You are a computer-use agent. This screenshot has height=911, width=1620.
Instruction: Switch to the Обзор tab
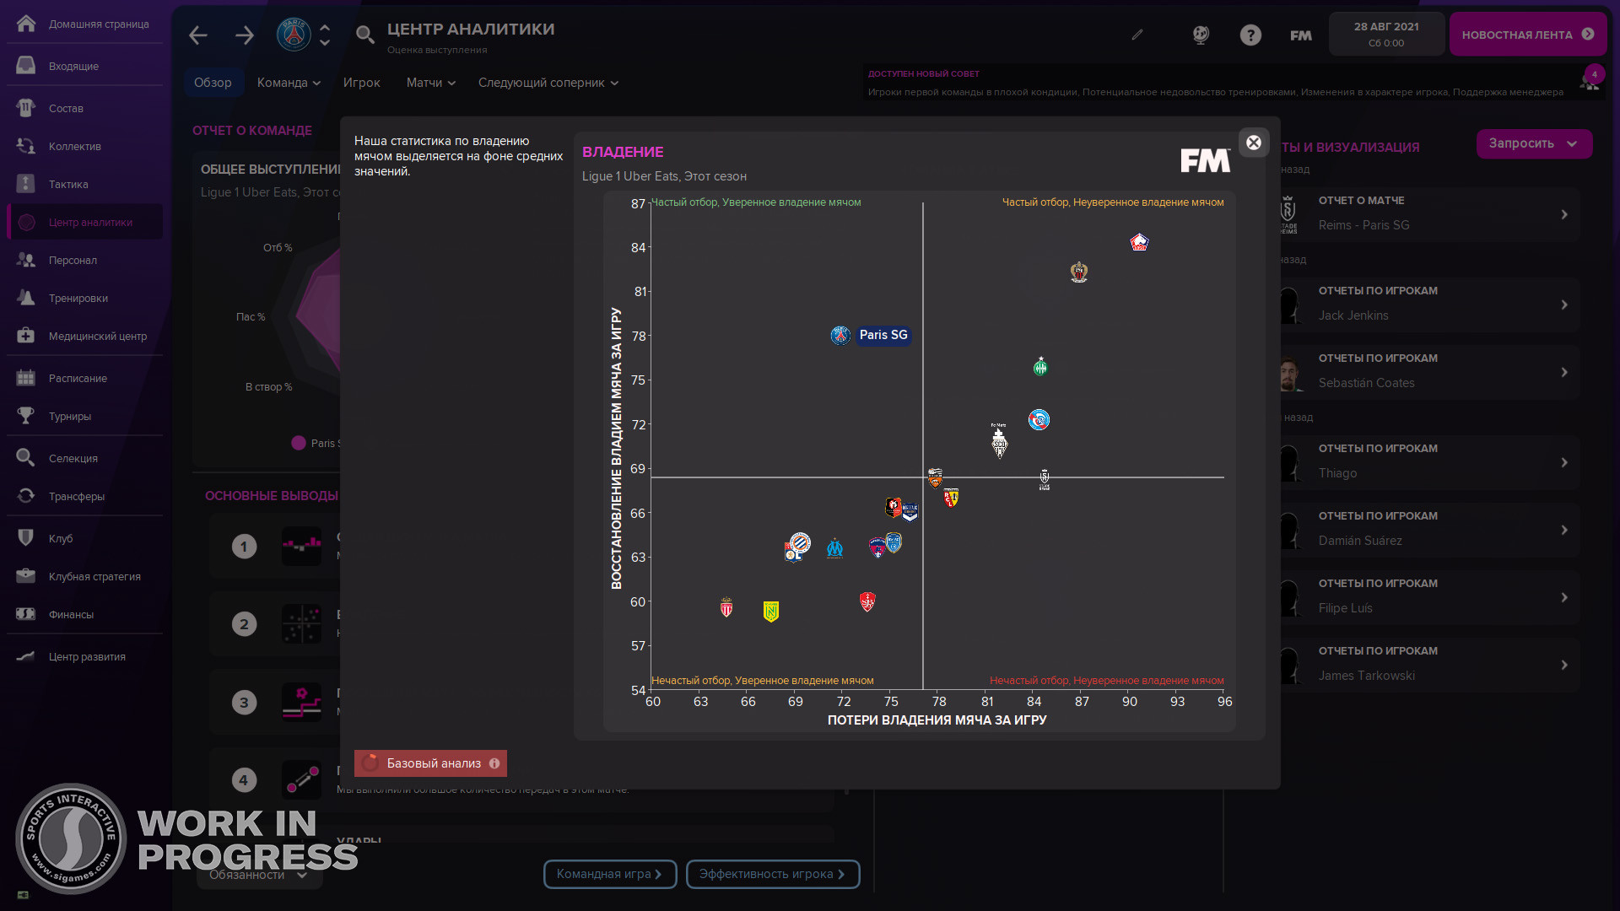(x=213, y=83)
